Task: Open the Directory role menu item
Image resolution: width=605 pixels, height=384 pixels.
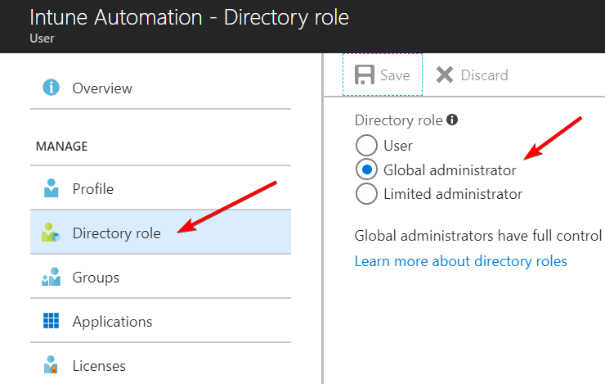Action: (160, 233)
